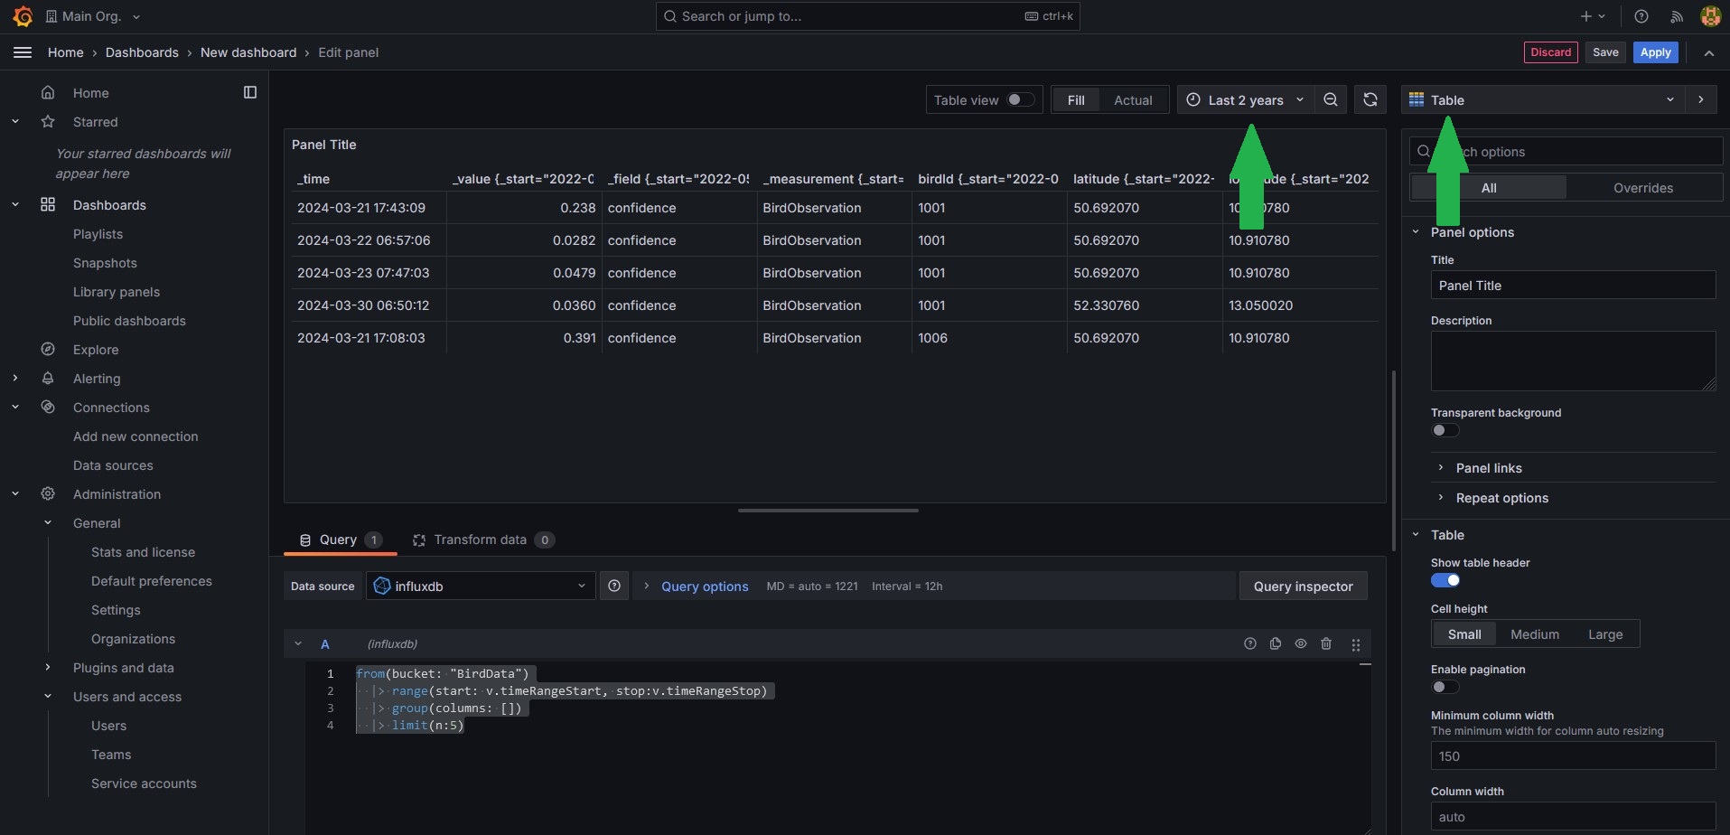
Task: Enable pagination switch
Action: (1445, 687)
